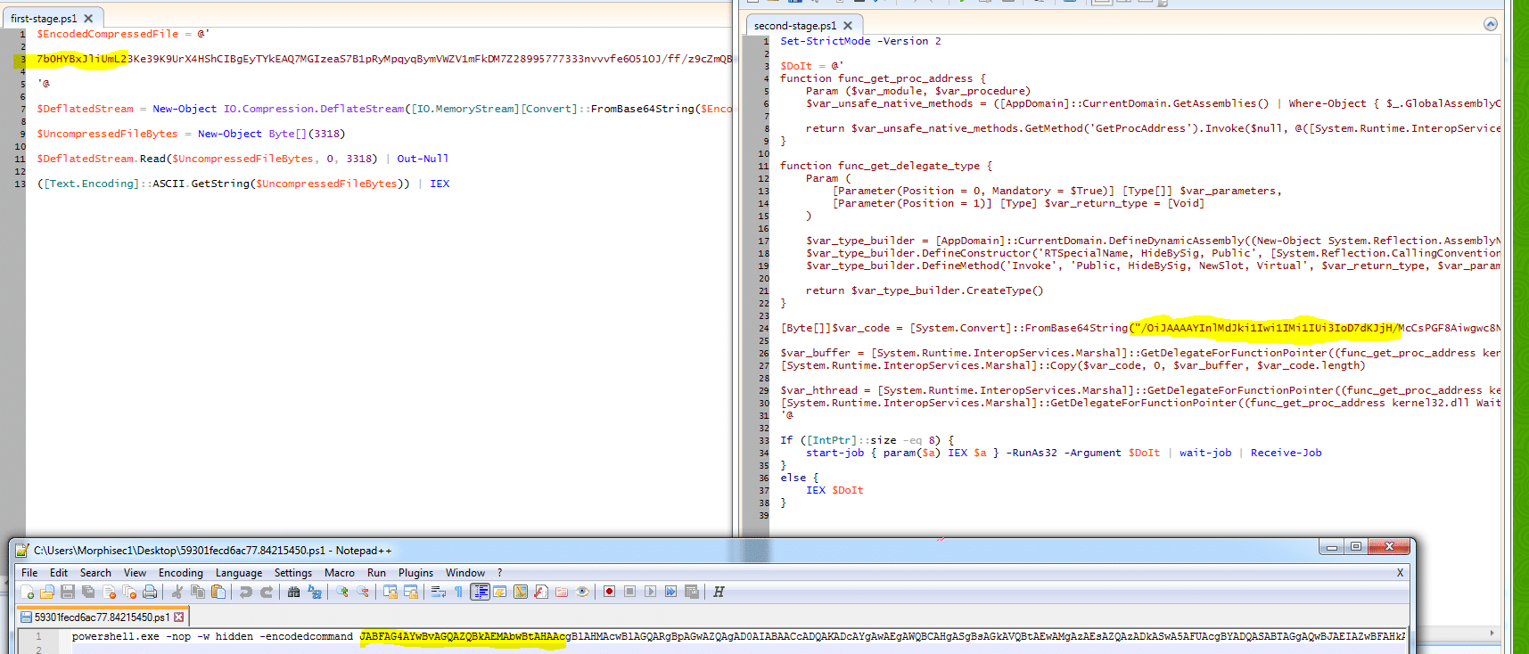This screenshot has height=654, width=1529.
Task: Open the Macro menu in Notepad++
Action: click(x=340, y=573)
